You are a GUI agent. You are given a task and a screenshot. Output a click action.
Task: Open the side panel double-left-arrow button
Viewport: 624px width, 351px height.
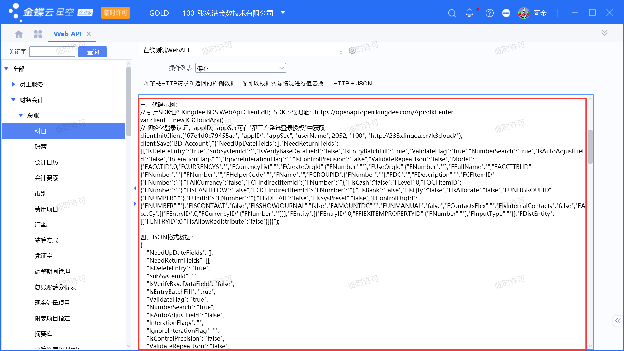click(618, 321)
